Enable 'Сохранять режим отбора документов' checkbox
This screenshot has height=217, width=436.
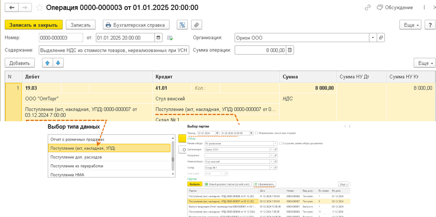(x=281, y=143)
